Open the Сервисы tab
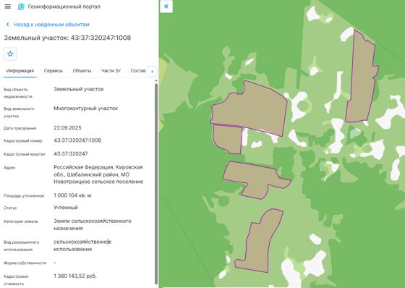Screen dimensions: 405x288 pyautogui.click(x=54, y=71)
